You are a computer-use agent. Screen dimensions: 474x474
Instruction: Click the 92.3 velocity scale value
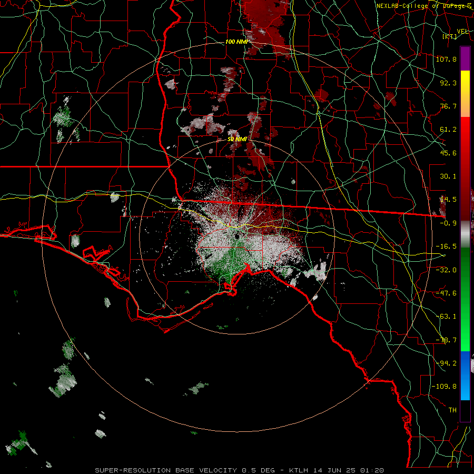click(448, 83)
